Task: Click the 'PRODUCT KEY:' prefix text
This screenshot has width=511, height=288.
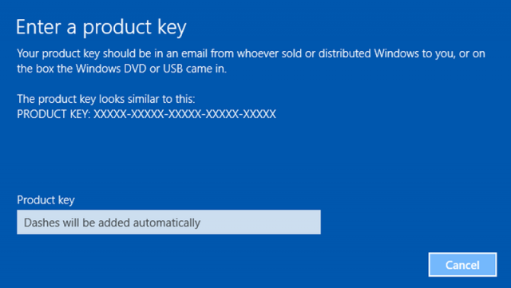Action: (53, 114)
